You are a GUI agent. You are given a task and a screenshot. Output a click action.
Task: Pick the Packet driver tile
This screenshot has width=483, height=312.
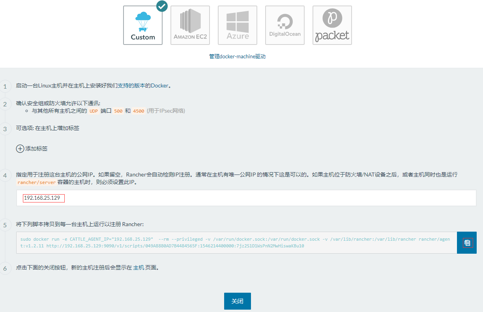point(332,25)
